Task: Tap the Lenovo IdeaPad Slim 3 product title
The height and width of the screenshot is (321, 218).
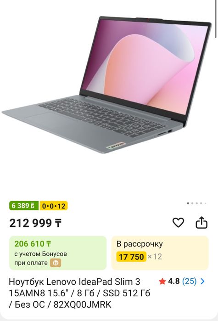Action: [x=79, y=293]
